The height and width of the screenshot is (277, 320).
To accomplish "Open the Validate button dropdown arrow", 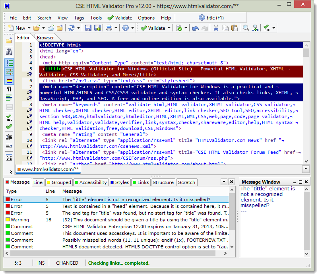I will click(169, 28).
